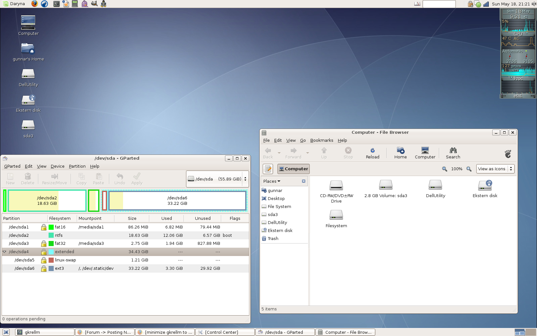Click the Undo icon in GParted toolbar
This screenshot has height=336, width=537.
[x=120, y=179]
